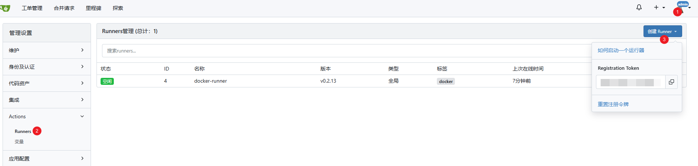Expand the 集成 sidebar section

click(x=47, y=100)
